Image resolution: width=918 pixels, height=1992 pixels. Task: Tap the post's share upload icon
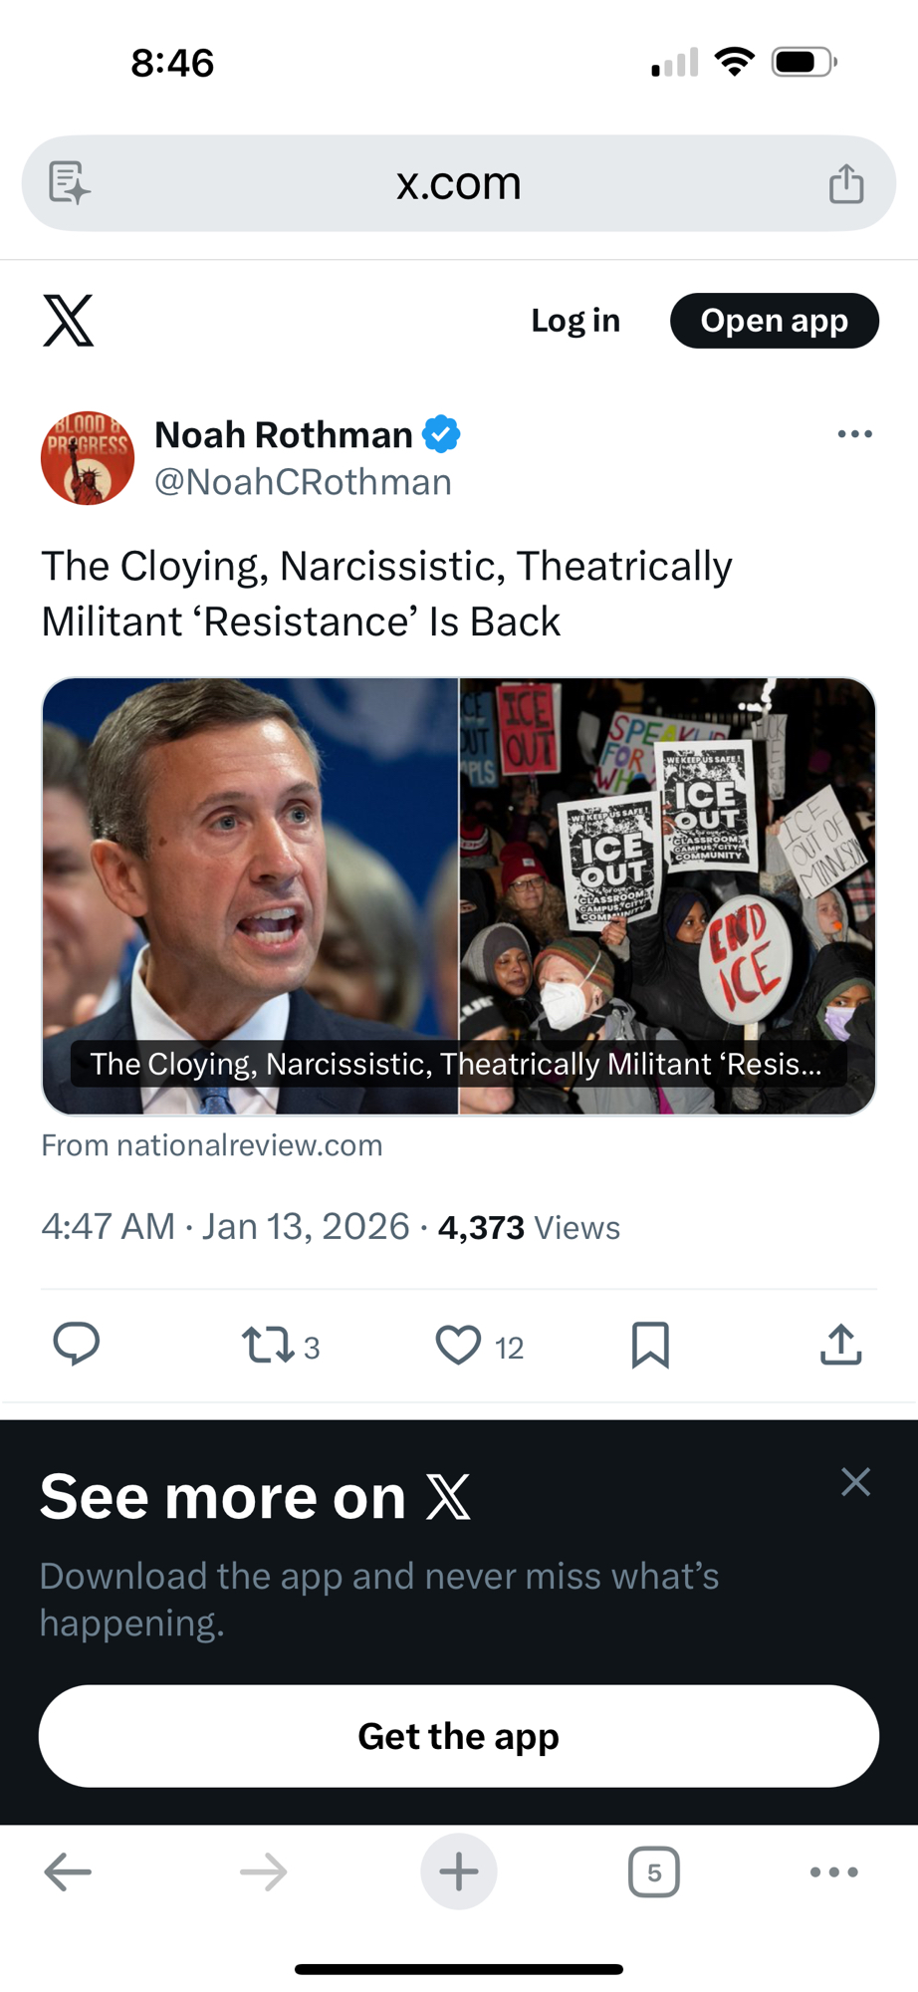pyautogui.click(x=840, y=1345)
